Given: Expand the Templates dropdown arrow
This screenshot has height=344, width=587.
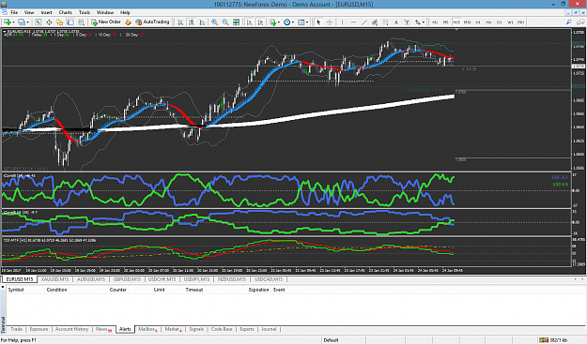Looking at the screenshot, I should tap(307, 22).
